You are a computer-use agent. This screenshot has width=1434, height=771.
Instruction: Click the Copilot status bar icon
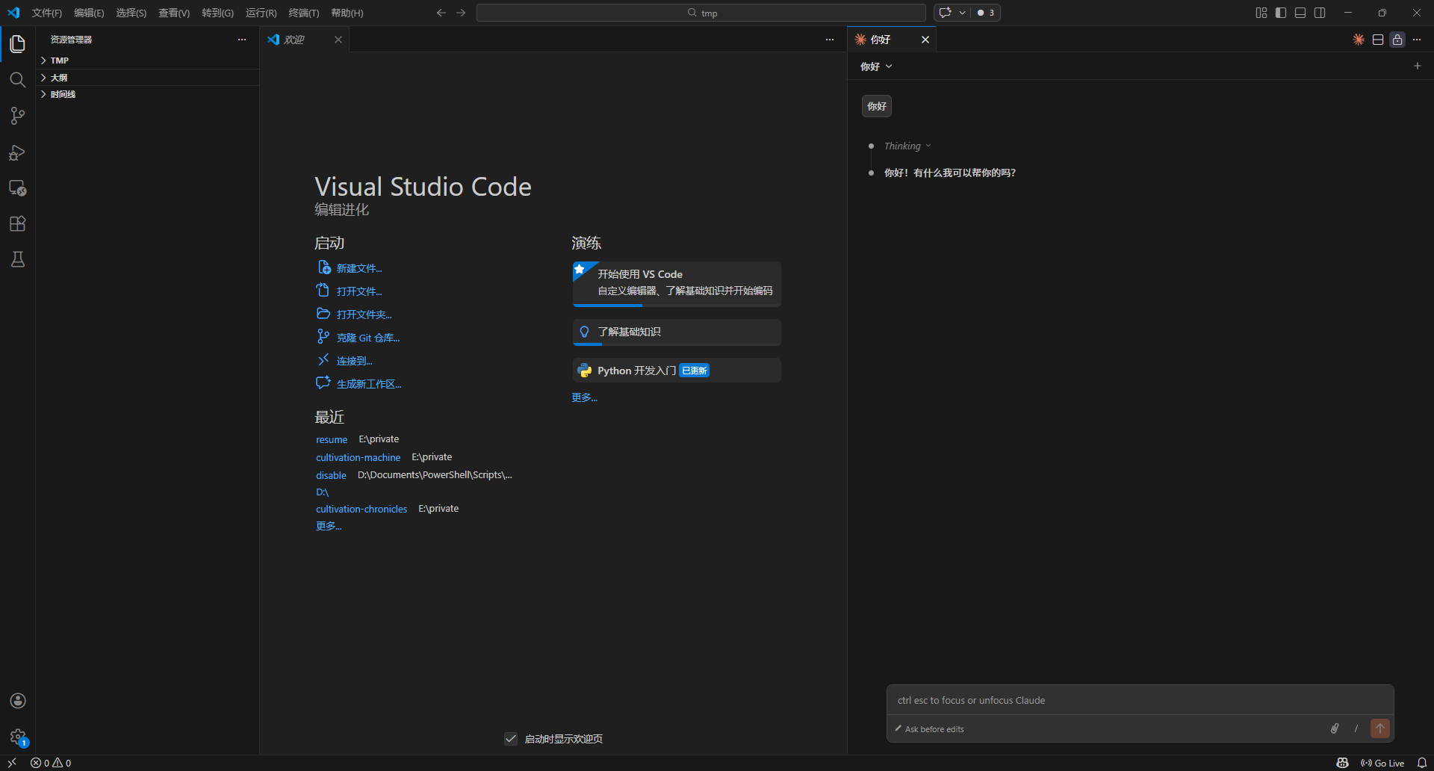(x=1342, y=763)
